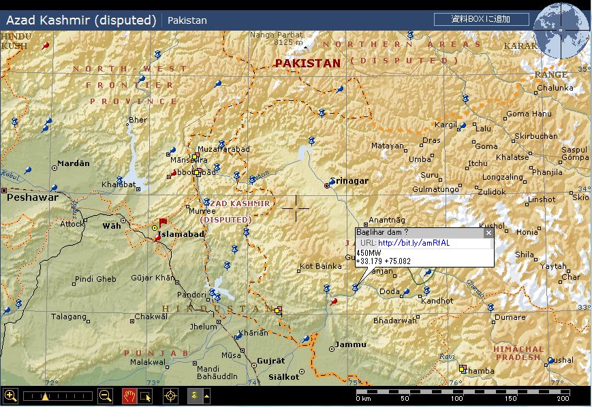The width and height of the screenshot is (592, 407).
Task: Click the red pushpin near Hindu Kush label
Action: click(x=46, y=46)
